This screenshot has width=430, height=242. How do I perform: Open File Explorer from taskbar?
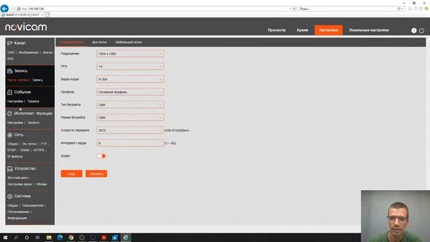pyautogui.click(x=49, y=237)
